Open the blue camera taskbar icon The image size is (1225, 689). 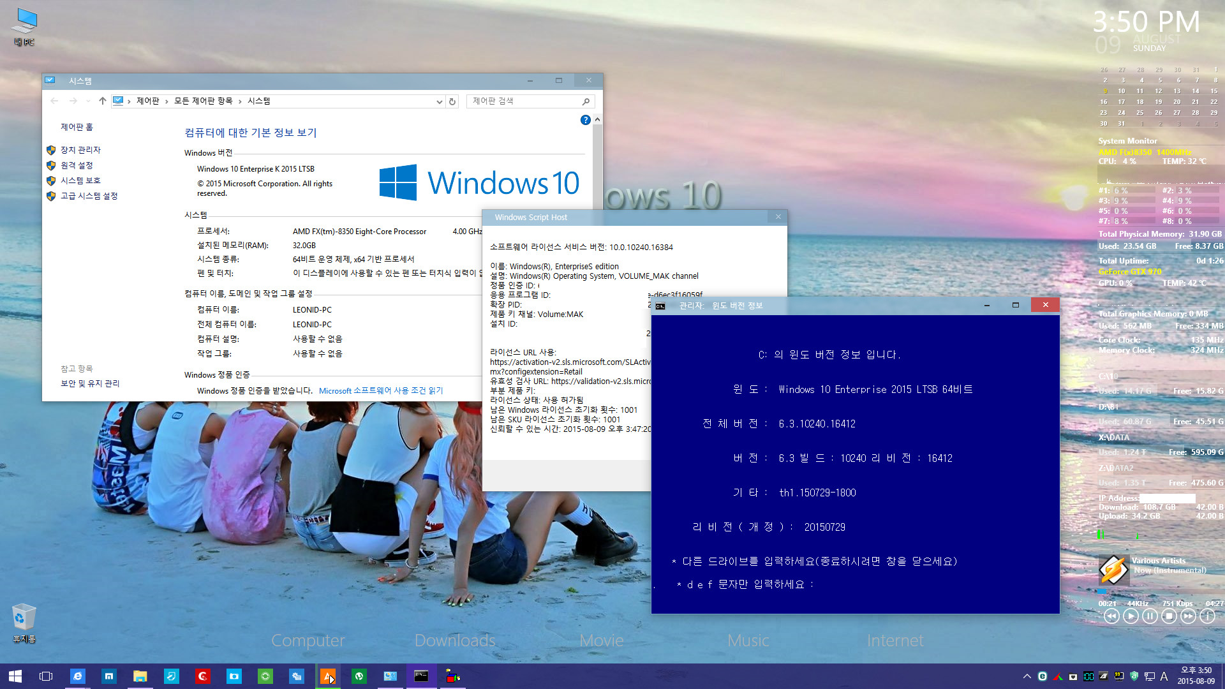234,676
